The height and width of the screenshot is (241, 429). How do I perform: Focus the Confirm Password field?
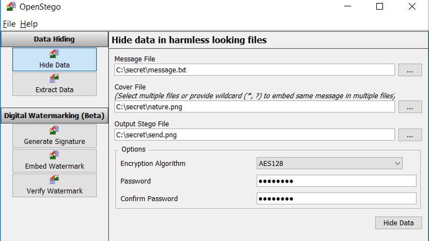coord(336,199)
